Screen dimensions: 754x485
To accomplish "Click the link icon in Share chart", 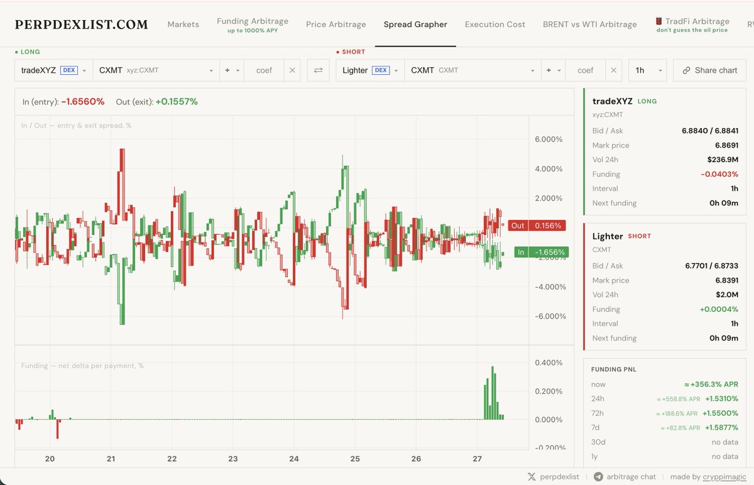I will [x=687, y=70].
